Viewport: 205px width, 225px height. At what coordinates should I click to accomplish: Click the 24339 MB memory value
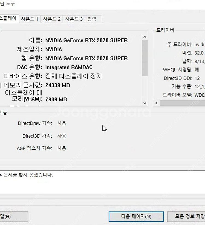58,85
